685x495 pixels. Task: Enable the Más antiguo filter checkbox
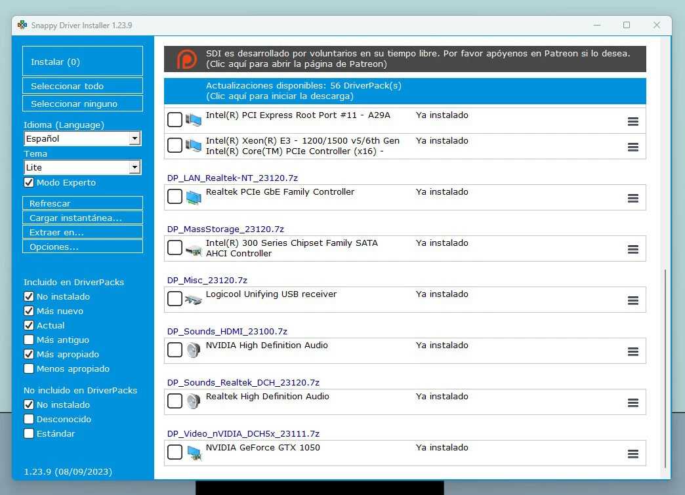(28, 340)
